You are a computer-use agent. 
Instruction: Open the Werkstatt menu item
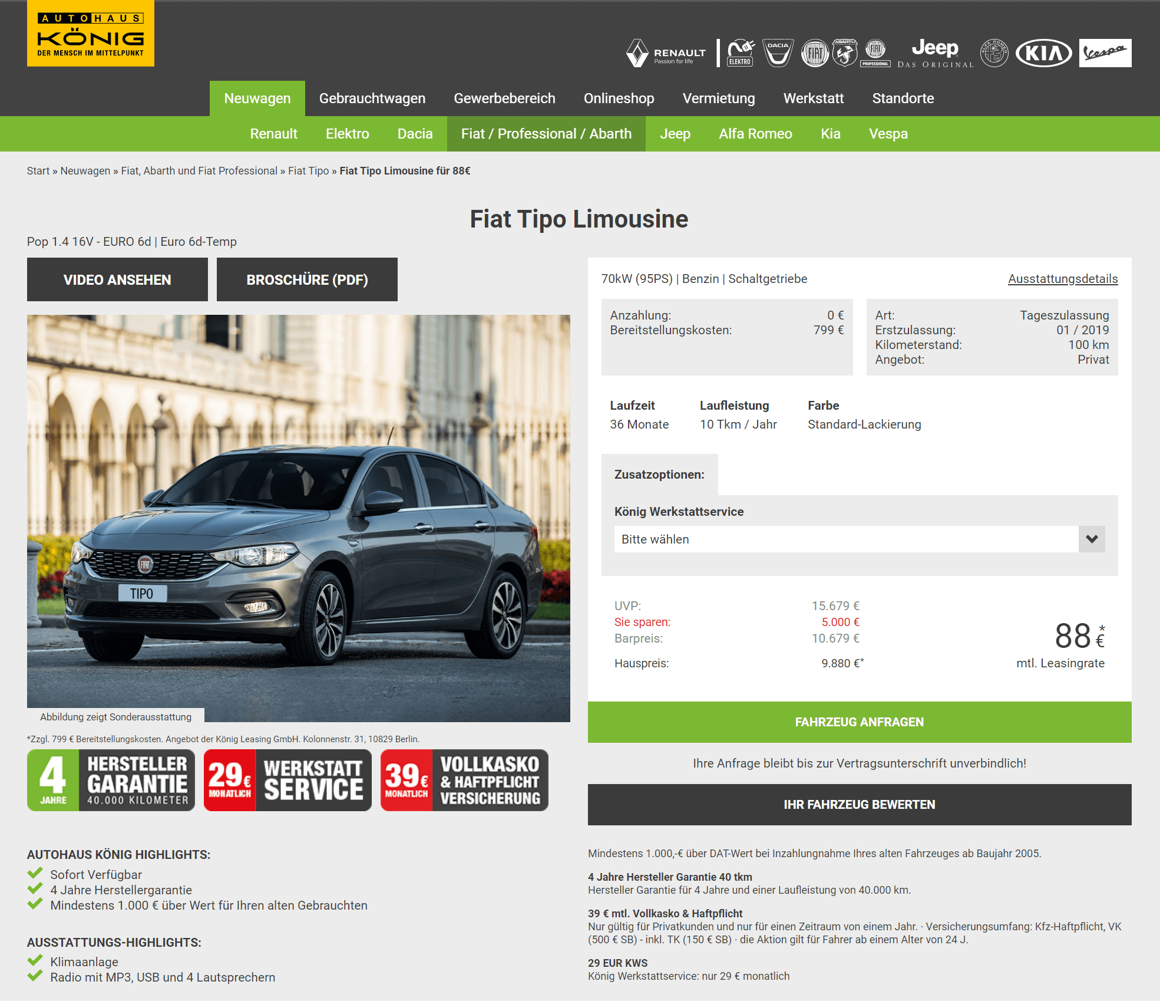(814, 98)
